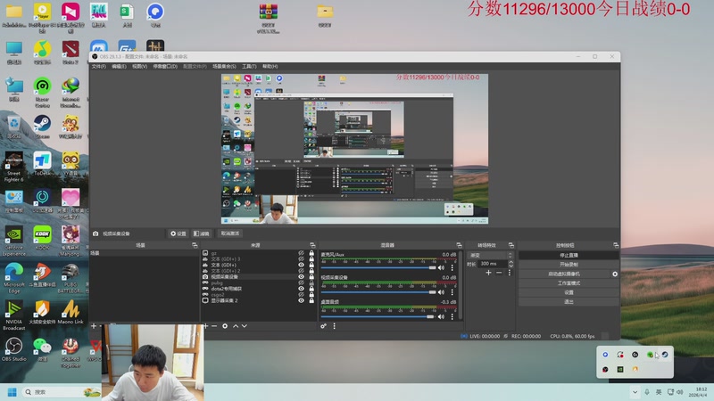Open advanced audio properties gears icon
The width and height of the screenshot is (714, 401).
(323, 326)
